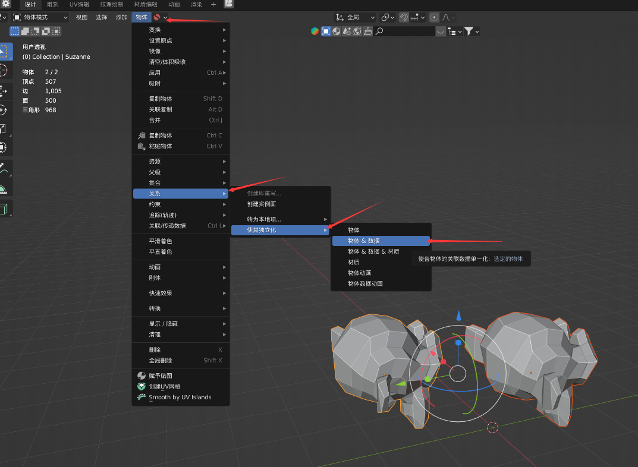
Task: Select 创建实例面 in the 关系 submenu
Action: [x=280, y=204]
